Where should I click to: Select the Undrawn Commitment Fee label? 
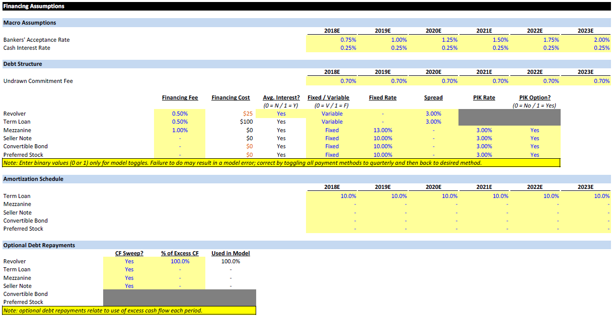(38, 81)
